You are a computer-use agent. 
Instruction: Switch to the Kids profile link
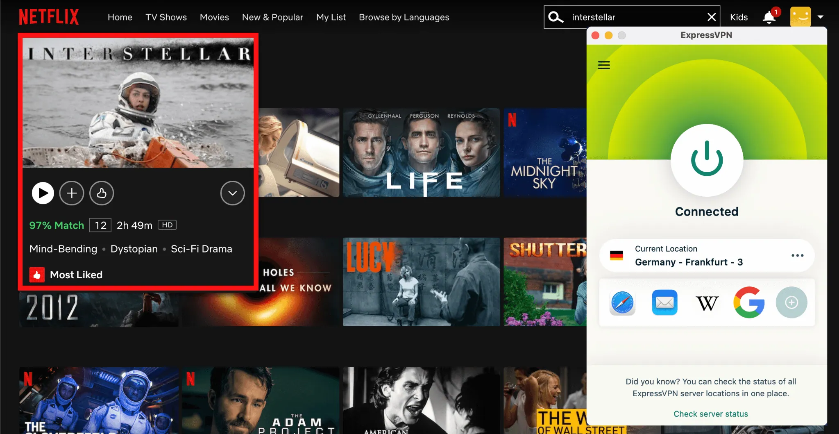(739, 17)
